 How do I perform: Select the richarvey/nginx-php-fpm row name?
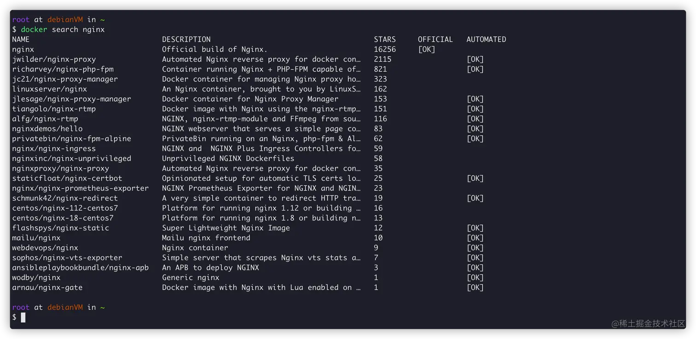63,69
